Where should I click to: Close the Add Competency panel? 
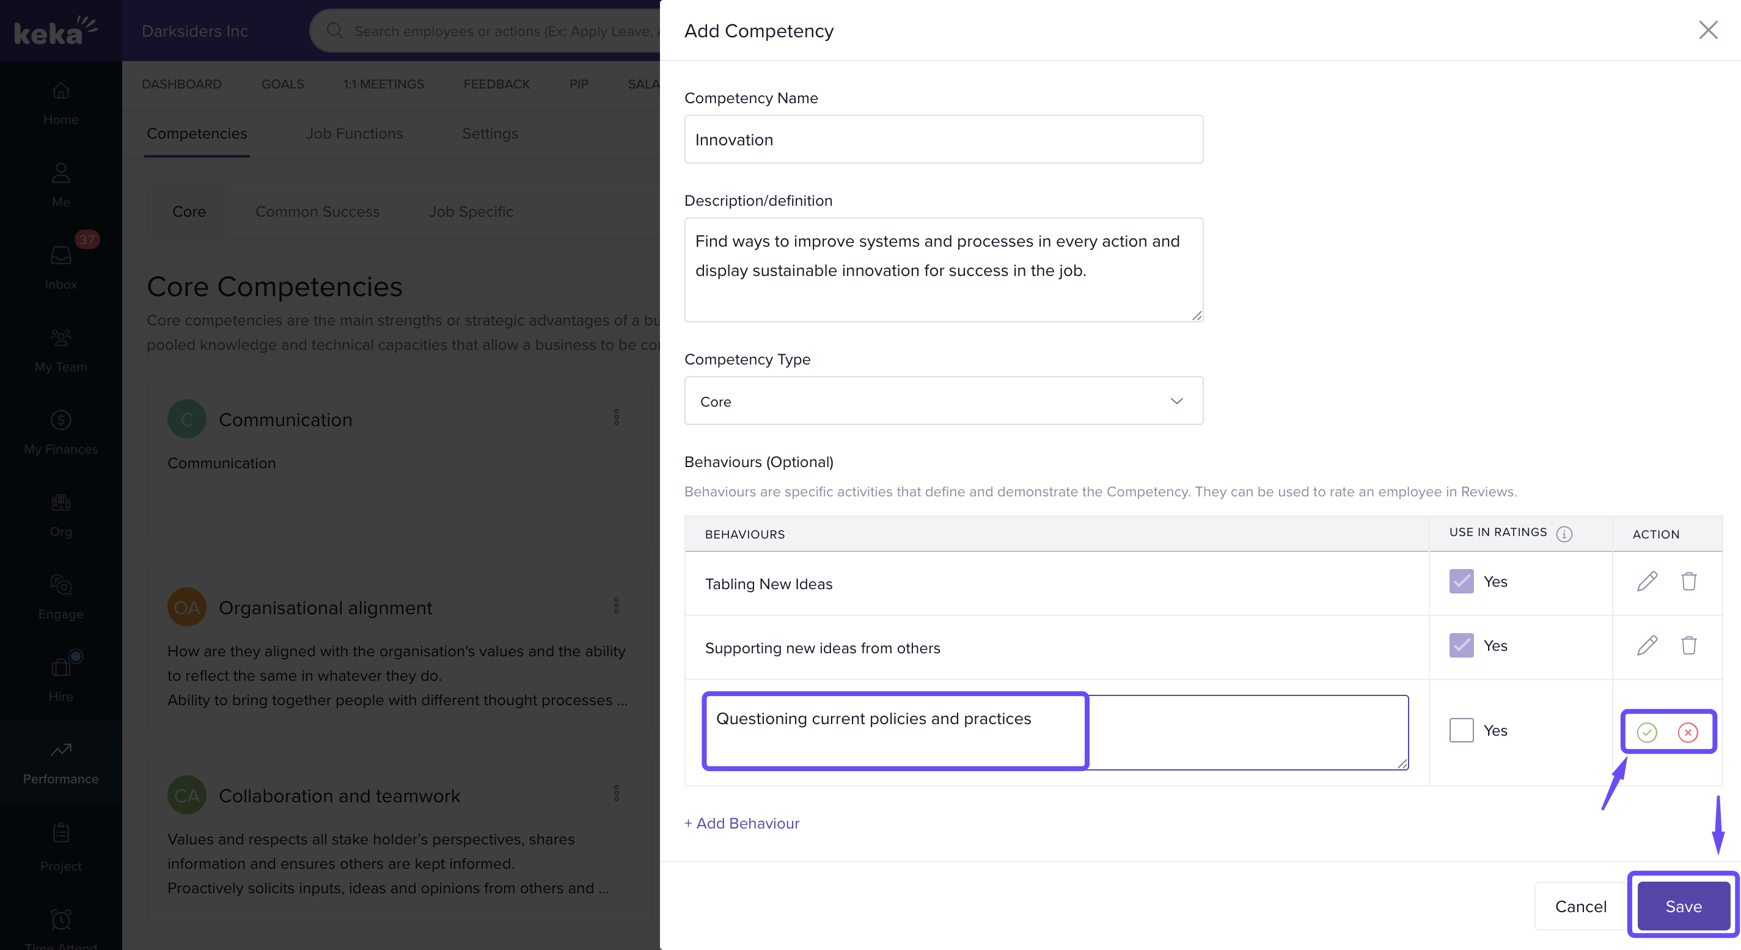[x=1708, y=31]
